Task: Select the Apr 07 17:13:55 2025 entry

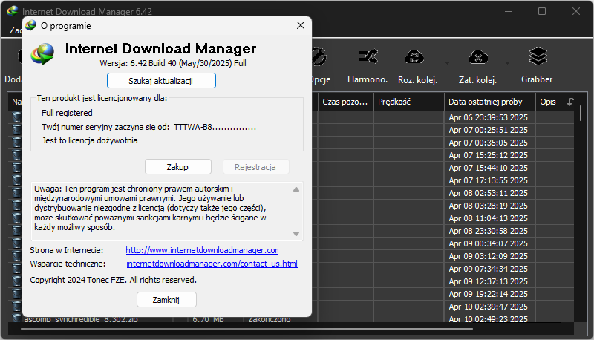Action: click(489, 180)
